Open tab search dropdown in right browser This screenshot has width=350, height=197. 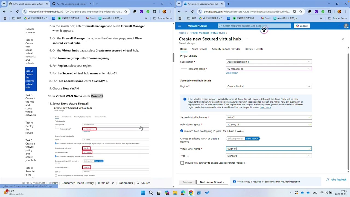(x=179, y=4)
